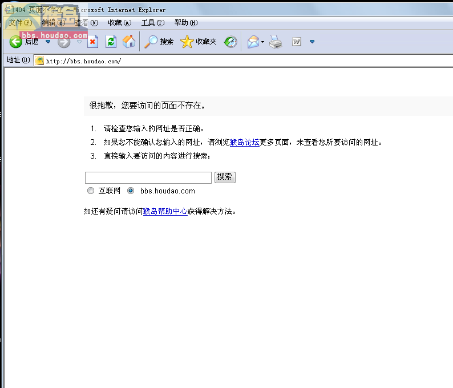Click the 地址(D) label
453x388 pixels.
[18, 60]
